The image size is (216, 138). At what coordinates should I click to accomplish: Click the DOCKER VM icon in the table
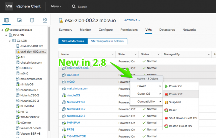click(64, 75)
